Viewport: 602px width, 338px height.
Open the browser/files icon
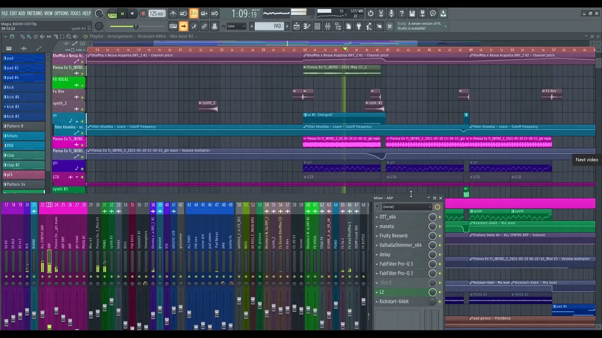[338, 26]
